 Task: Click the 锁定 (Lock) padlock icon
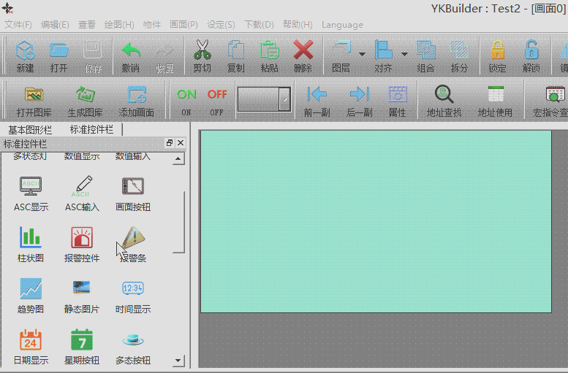497,55
